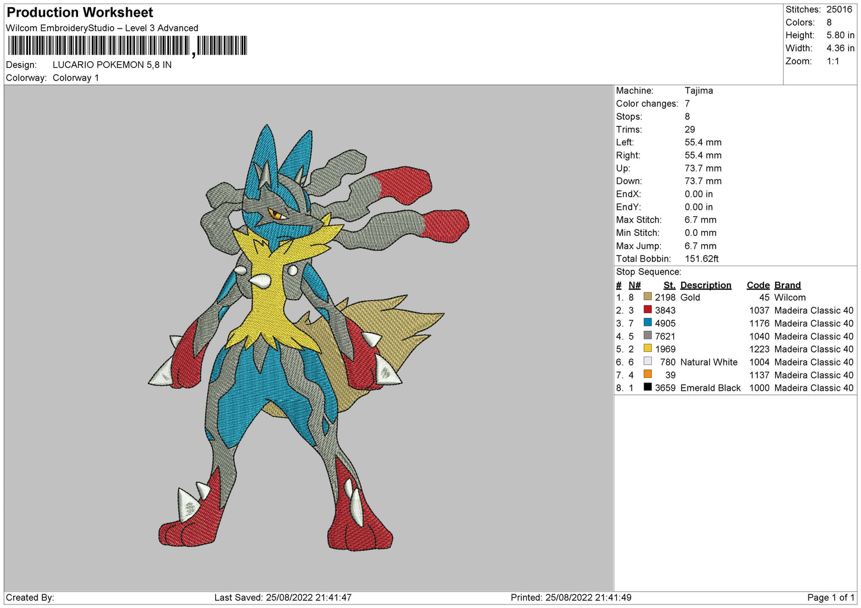The height and width of the screenshot is (608, 861).
Task: Click the Emerald Black color swatch
Action: tap(648, 387)
